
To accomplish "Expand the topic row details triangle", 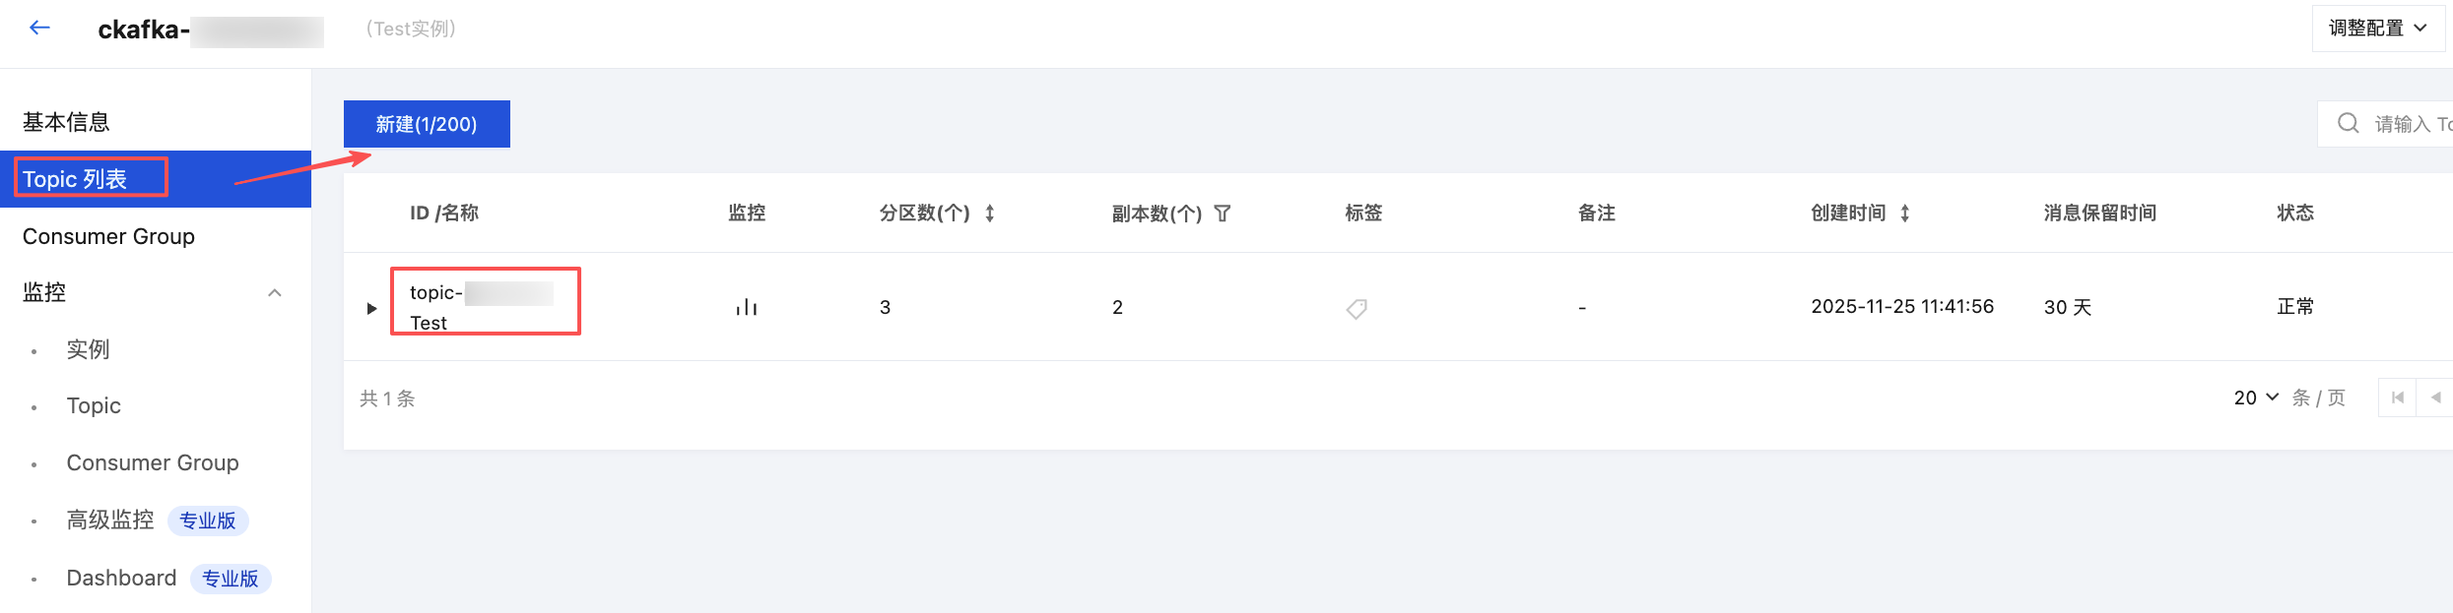I will pyautogui.click(x=371, y=308).
